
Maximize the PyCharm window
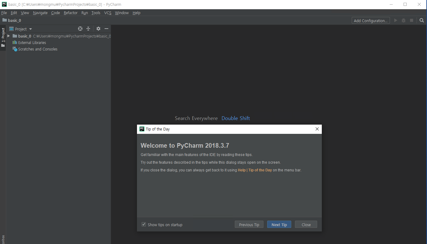[x=405, y=4]
